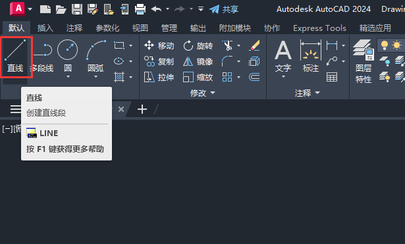Screen dimensions: 405x244
Task: Click the Copy (复制) tool
Action: coord(159,61)
